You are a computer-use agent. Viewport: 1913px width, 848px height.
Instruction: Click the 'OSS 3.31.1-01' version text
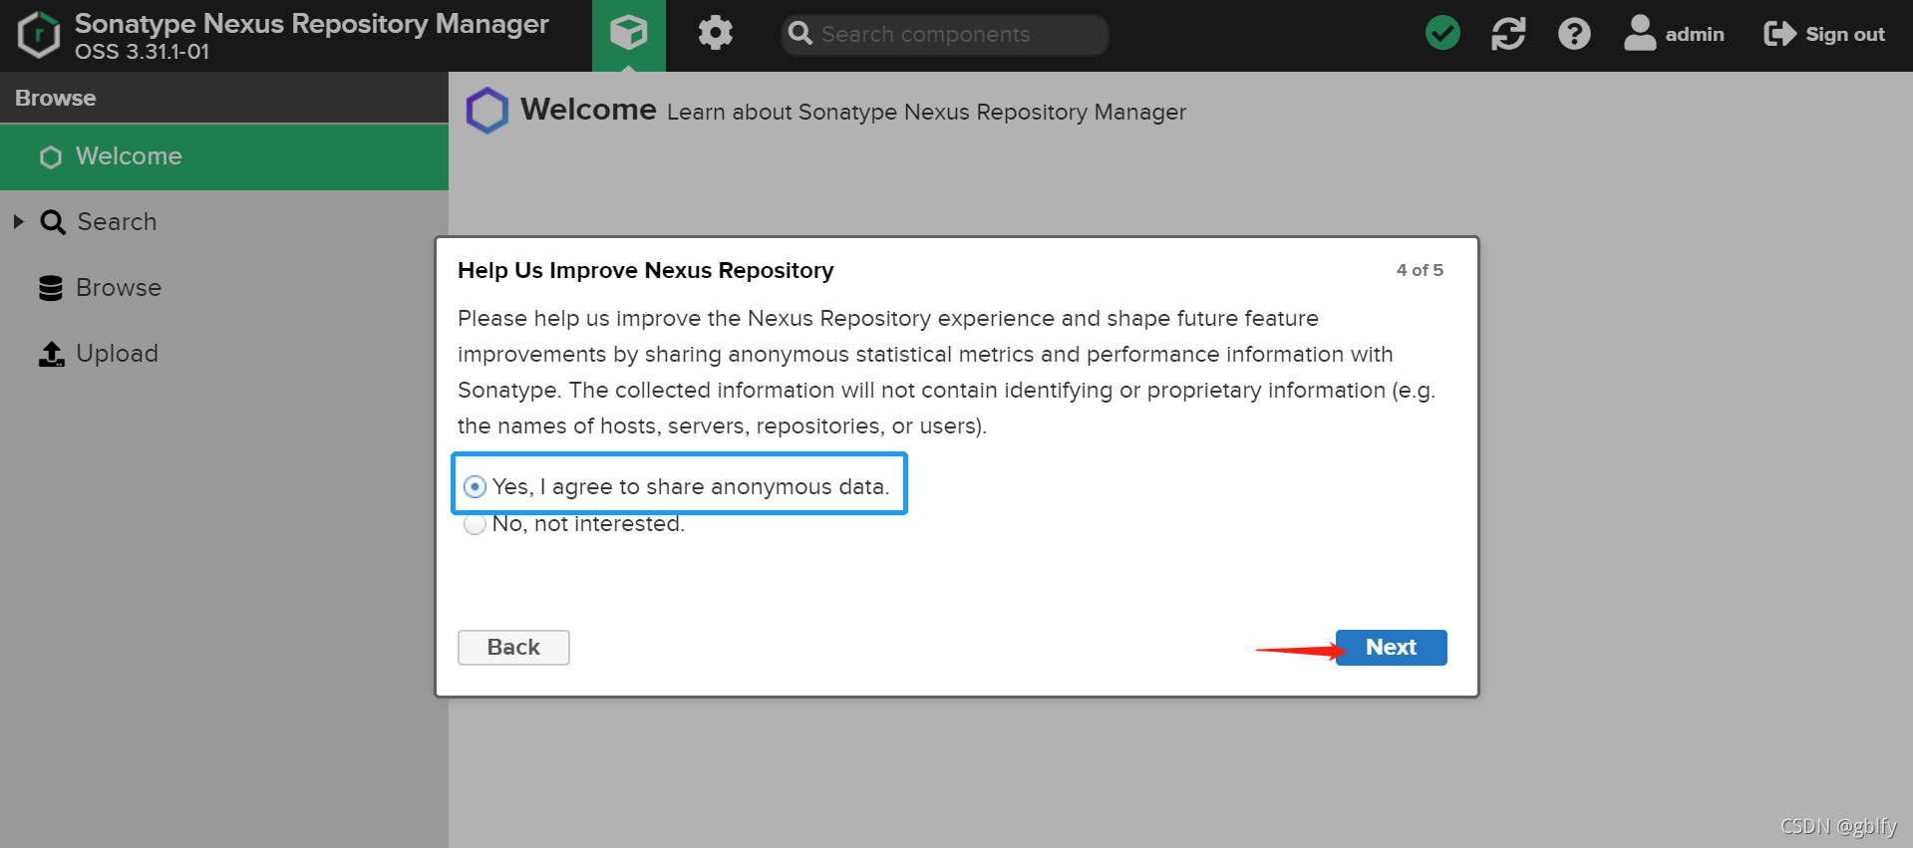(x=142, y=52)
